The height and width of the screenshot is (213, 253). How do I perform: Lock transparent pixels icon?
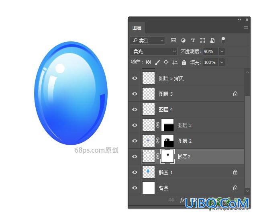pyautogui.click(x=148, y=62)
